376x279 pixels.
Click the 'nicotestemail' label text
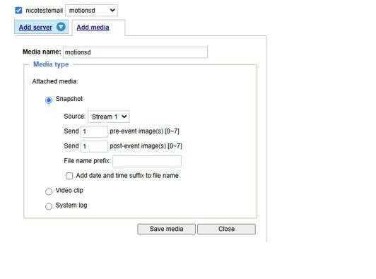click(44, 11)
